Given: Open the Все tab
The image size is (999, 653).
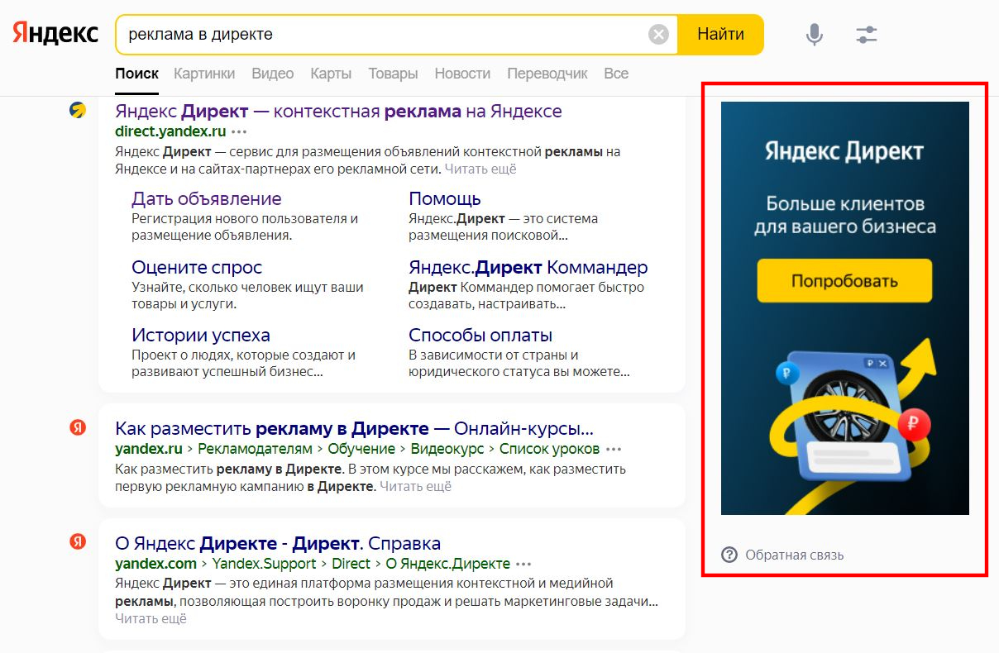Looking at the screenshot, I should pos(616,74).
